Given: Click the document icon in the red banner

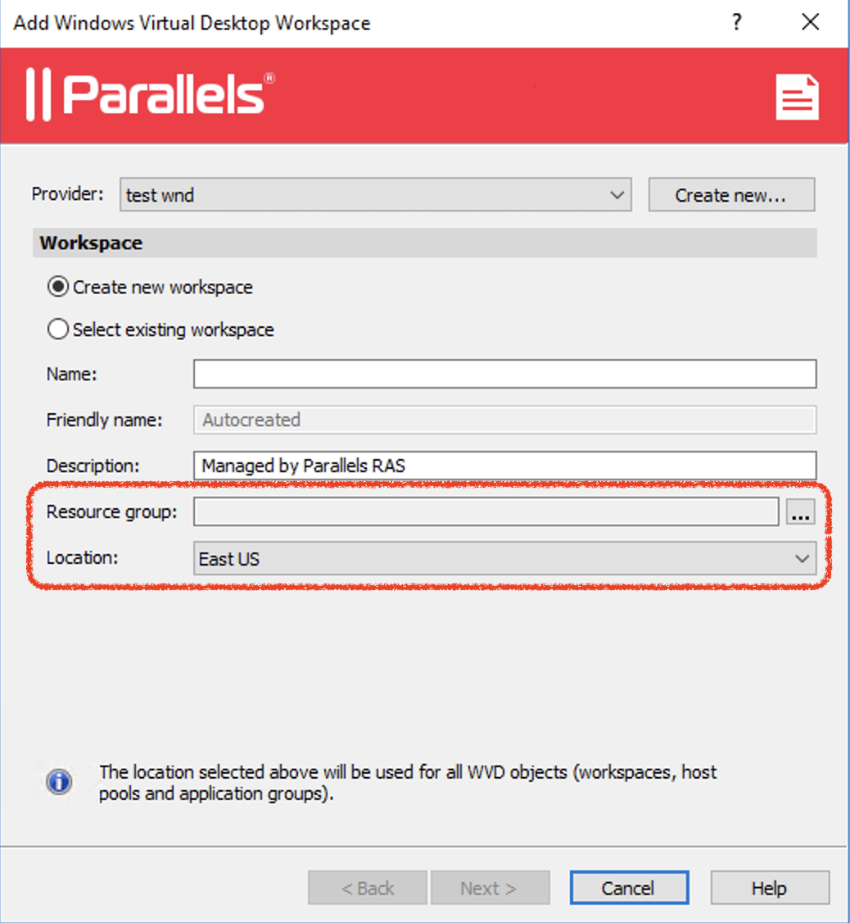Looking at the screenshot, I should (797, 97).
